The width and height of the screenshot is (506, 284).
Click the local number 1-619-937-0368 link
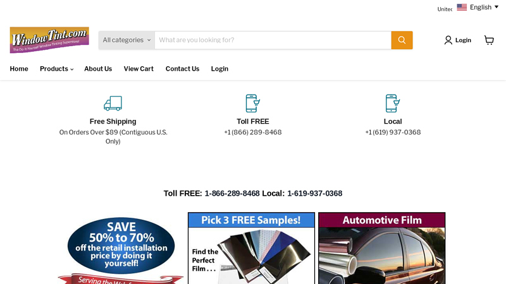[314, 194]
